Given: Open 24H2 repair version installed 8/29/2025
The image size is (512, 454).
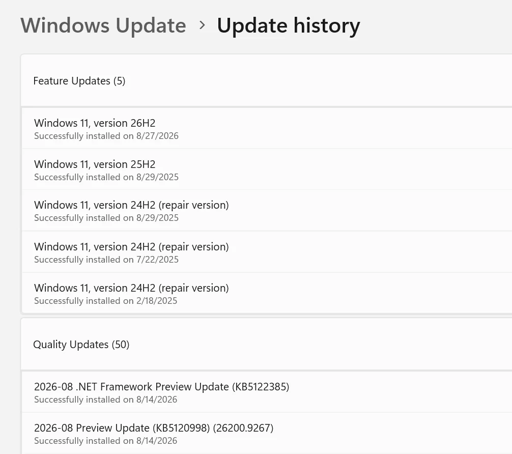Looking at the screenshot, I should pyautogui.click(x=267, y=211).
